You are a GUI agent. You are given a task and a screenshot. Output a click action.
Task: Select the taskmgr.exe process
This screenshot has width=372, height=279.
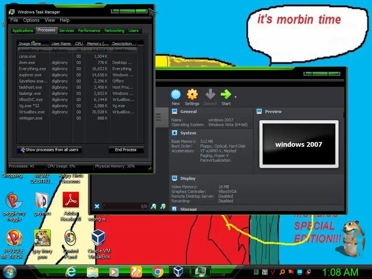tap(77, 93)
